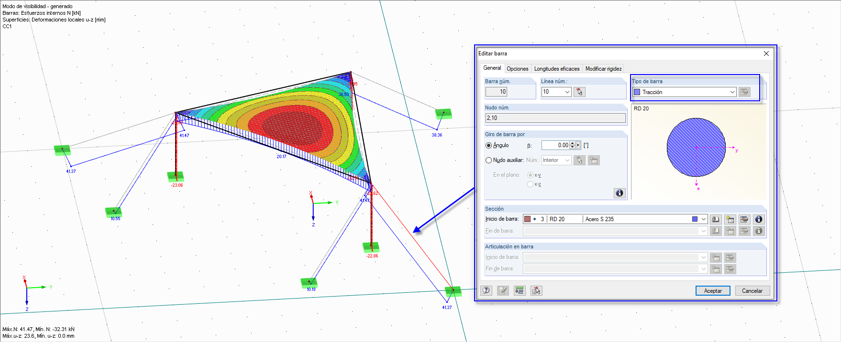The width and height of the screenshot is (841, 342).
Task: Click Aceptar button
Action: (713, 291)
